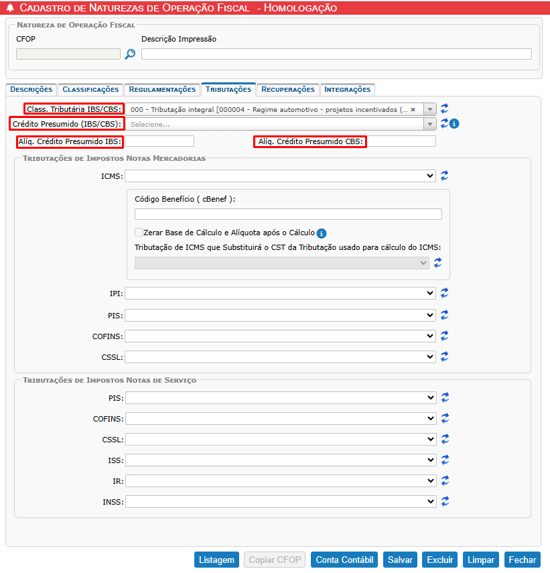
Task: Click refresh icon next to IPI dropdown
Action: 445,294
